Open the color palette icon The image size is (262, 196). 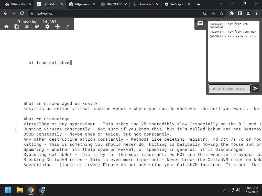click(x=37, y=27)
